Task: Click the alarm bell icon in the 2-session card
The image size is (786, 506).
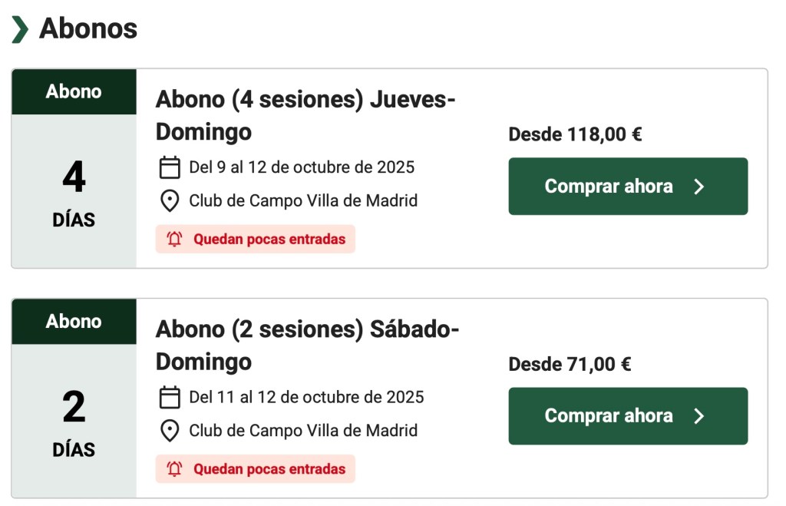Action: pyautogui.click(x=174, y=468)
